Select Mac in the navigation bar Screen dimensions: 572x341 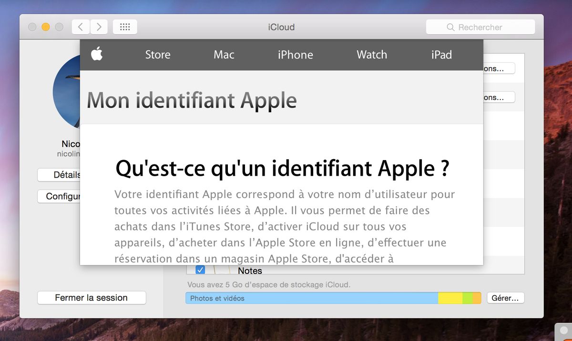[224, 55]
